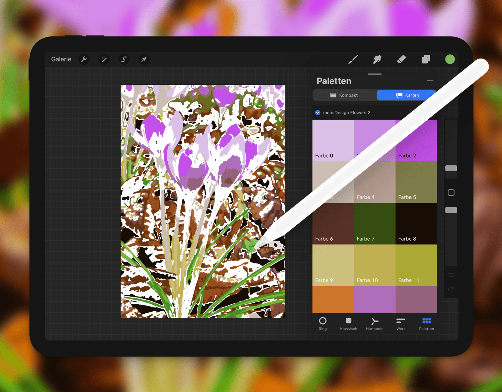Tap the active green color circle
This screenshot has height=392, width=502.
[450, 59]
